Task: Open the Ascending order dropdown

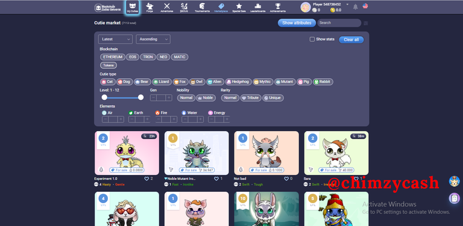Action: 153,39
